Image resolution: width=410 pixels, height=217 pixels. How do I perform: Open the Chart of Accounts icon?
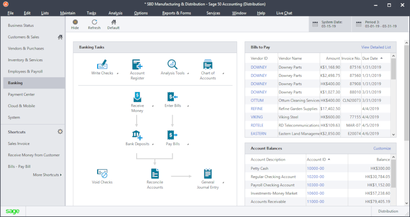[208, 64]
